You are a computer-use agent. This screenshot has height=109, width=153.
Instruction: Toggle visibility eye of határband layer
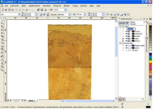126,34
